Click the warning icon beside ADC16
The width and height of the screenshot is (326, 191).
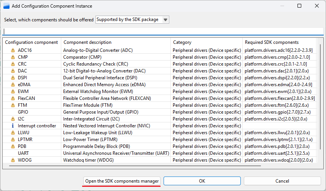13,50
